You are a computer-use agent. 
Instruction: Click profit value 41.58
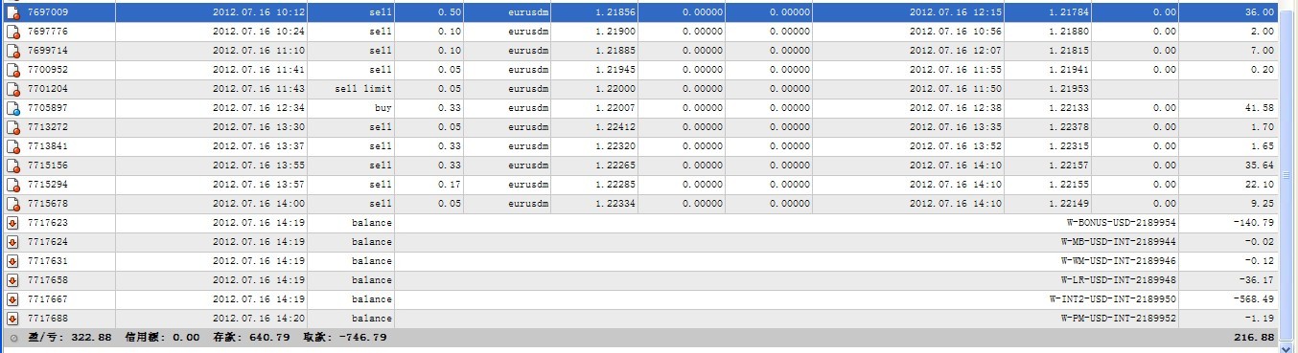coord(1261,108)
